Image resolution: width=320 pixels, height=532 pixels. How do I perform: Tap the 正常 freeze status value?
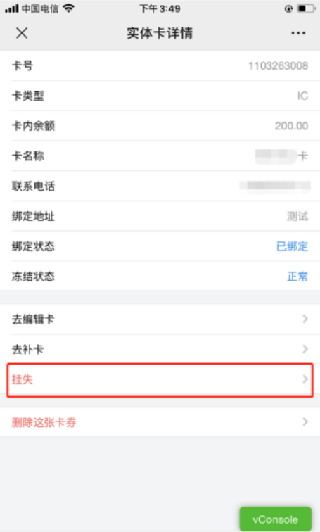297,277
